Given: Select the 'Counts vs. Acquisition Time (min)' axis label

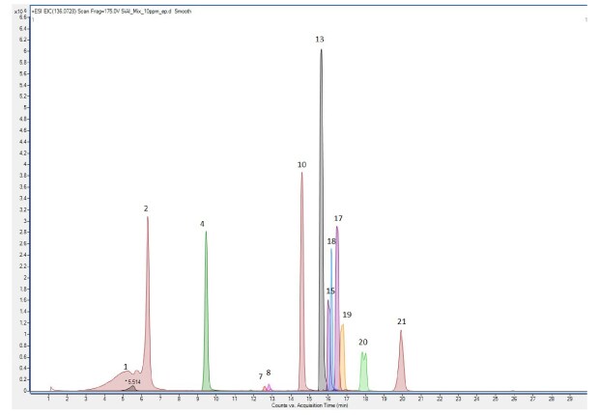Looking at the screenshot, I should coord(310,405).
